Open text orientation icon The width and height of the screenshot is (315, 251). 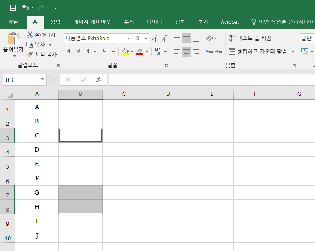point(209,38)
